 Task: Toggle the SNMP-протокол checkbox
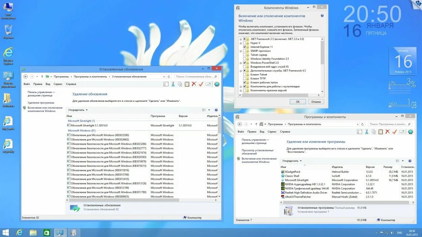tap(245, 51)
